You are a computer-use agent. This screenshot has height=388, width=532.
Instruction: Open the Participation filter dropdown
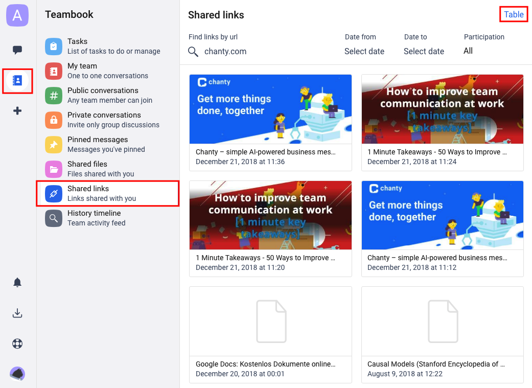(x=468, y=51)
